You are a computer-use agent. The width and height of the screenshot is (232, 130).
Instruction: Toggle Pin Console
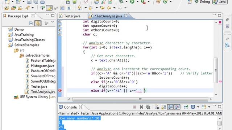[186, 107]
